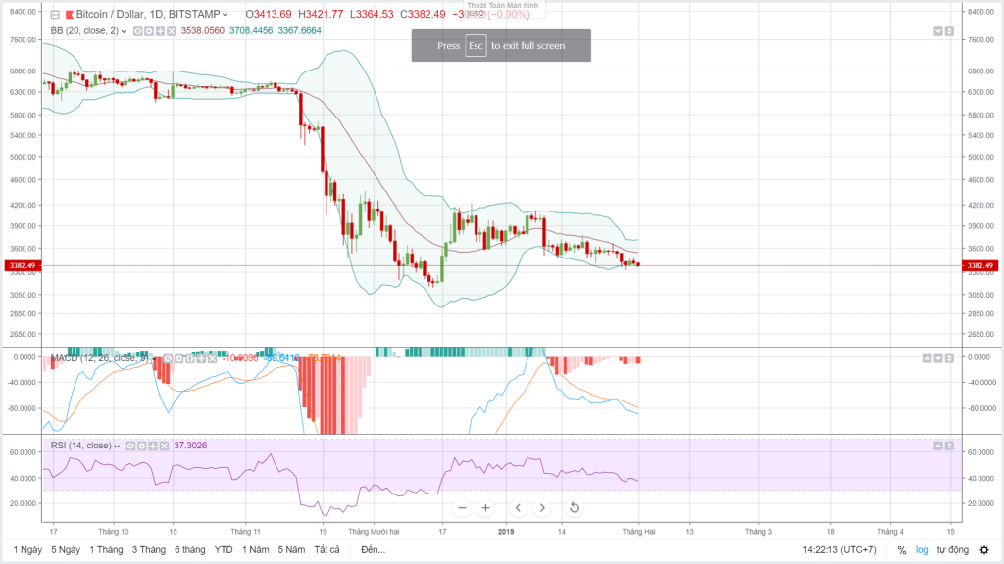
Task: Open chart settings gear in bottom bar
Action: pos(982,550)
